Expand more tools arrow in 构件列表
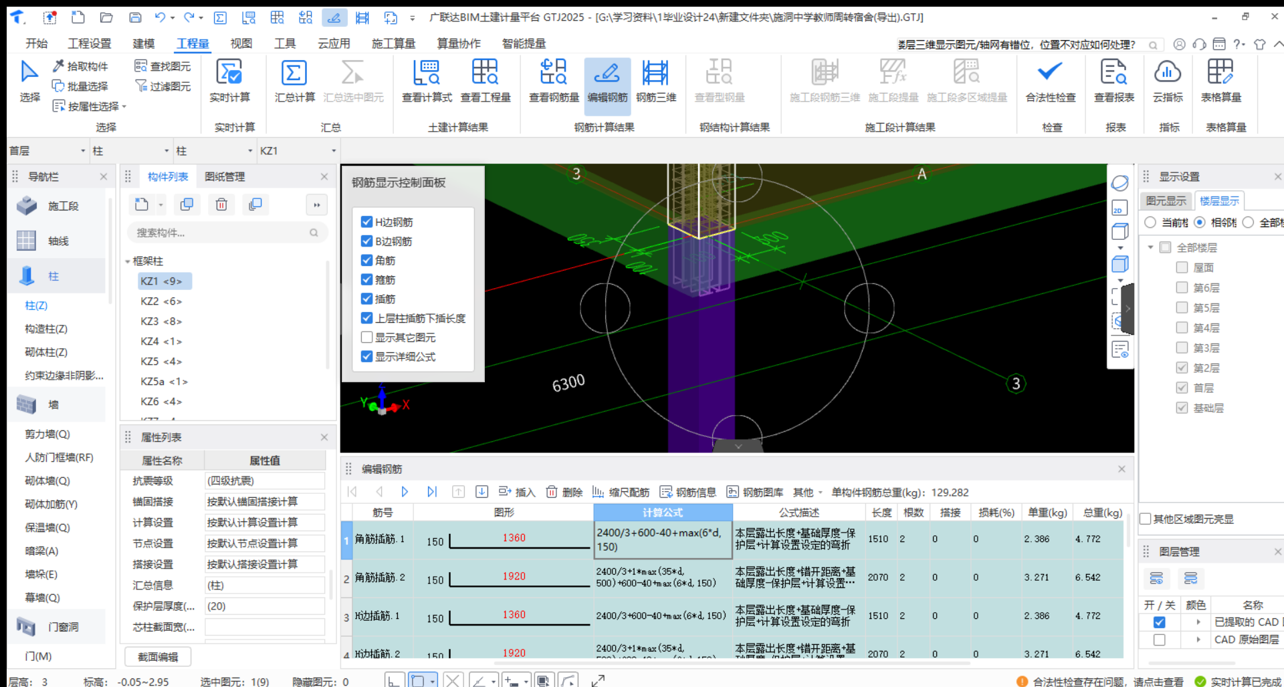The width and height of the screenshot is (1284, 687). pos(316,204)
